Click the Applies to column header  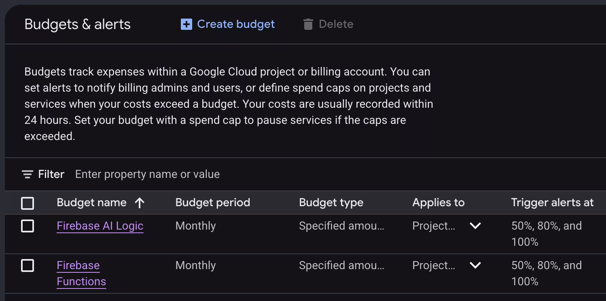point(439,203)
